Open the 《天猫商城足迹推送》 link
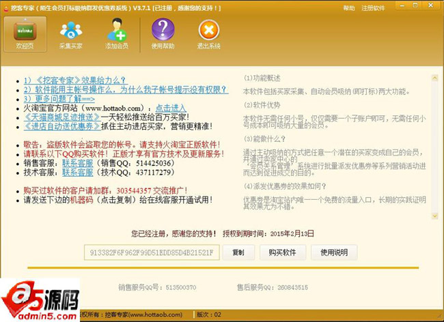This screenshot has width=444, height=322. tap(62, 117)
